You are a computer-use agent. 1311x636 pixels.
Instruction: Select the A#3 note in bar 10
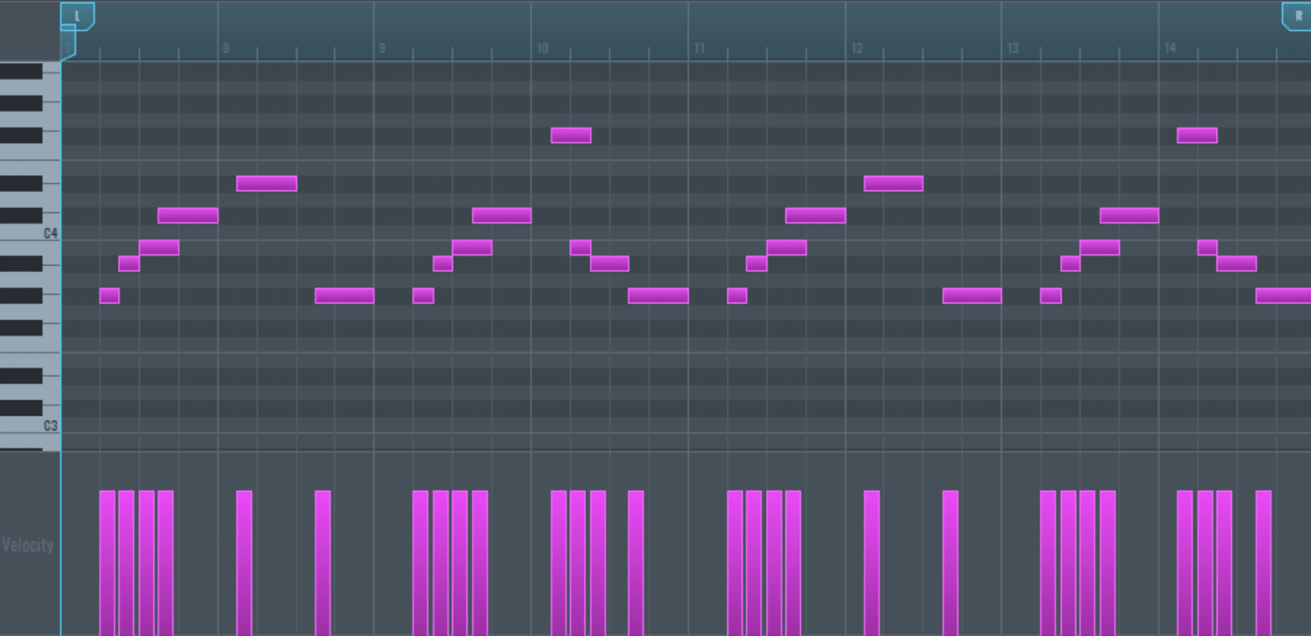click(x=609, y=264)
